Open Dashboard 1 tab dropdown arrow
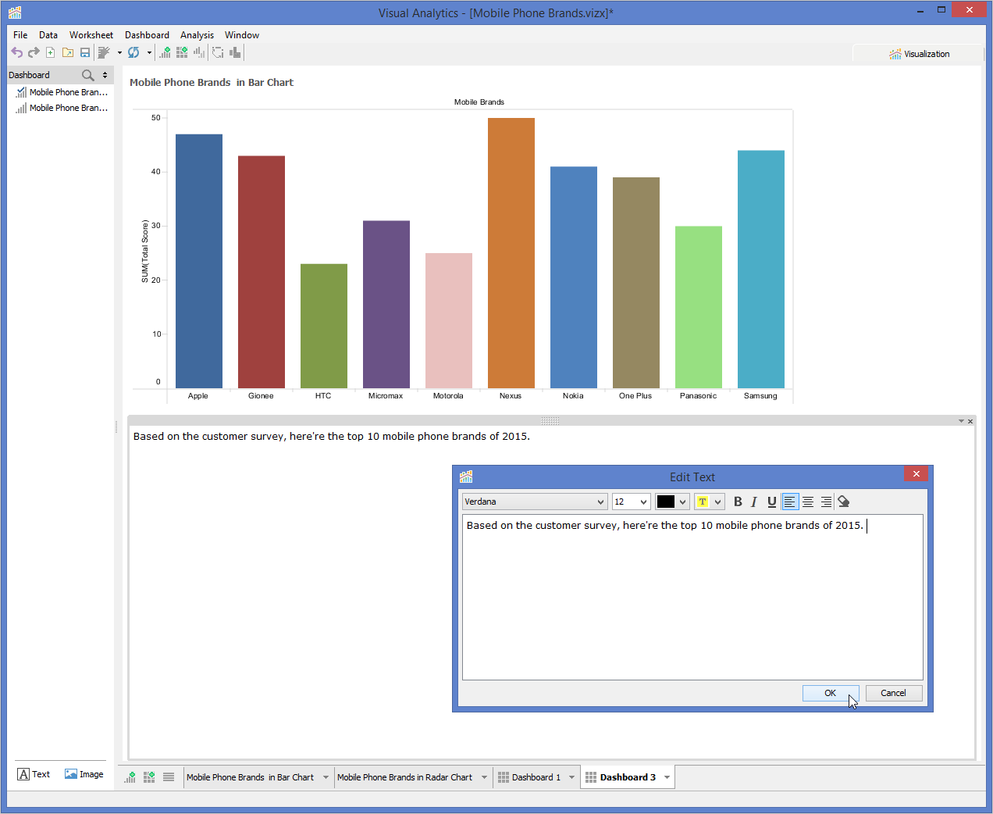The height and width of the screenshot is (814, 993). click(x=571, y=777)
